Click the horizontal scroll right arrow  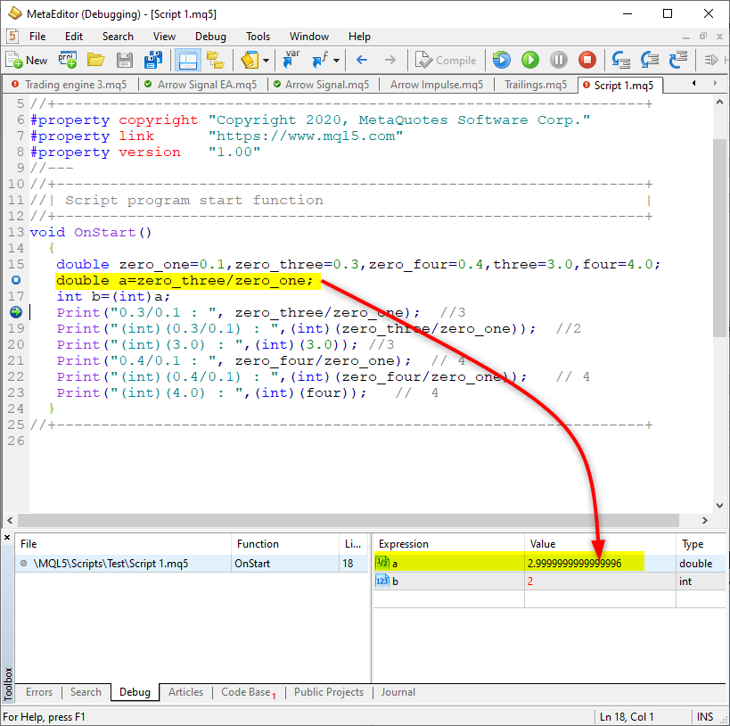705,520
